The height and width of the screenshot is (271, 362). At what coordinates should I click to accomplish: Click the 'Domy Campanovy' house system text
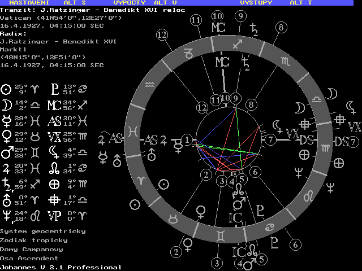coord(32,250)
